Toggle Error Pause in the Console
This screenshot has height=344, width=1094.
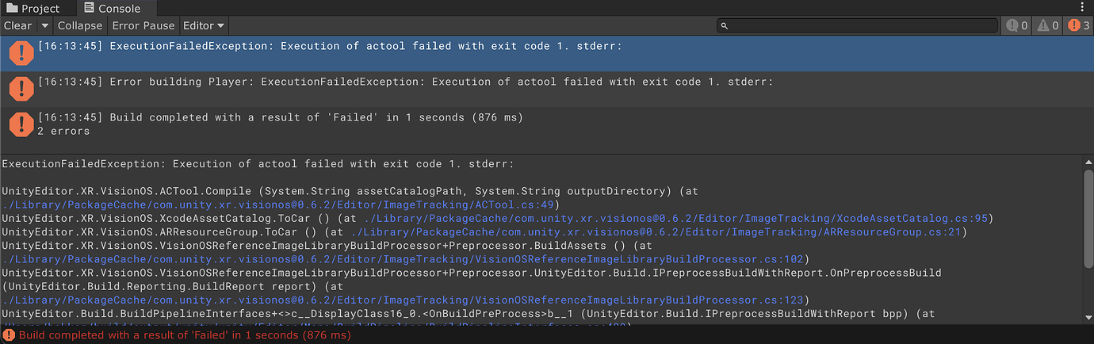[143, 25]
